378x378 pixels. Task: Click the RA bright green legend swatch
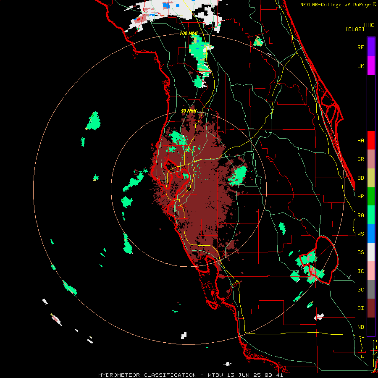click(371, 215)
